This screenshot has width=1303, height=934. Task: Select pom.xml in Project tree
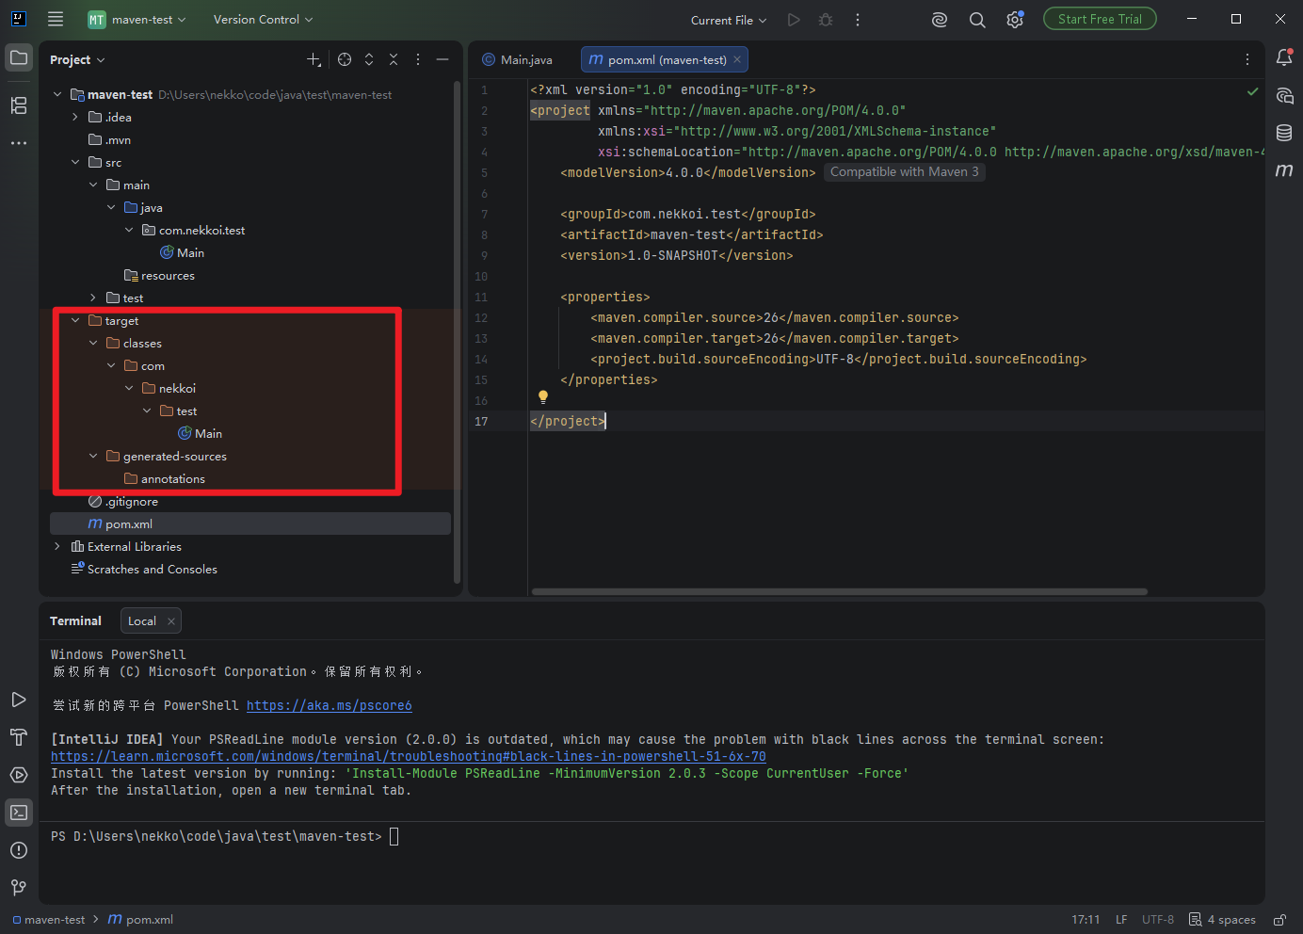(249, 523)
